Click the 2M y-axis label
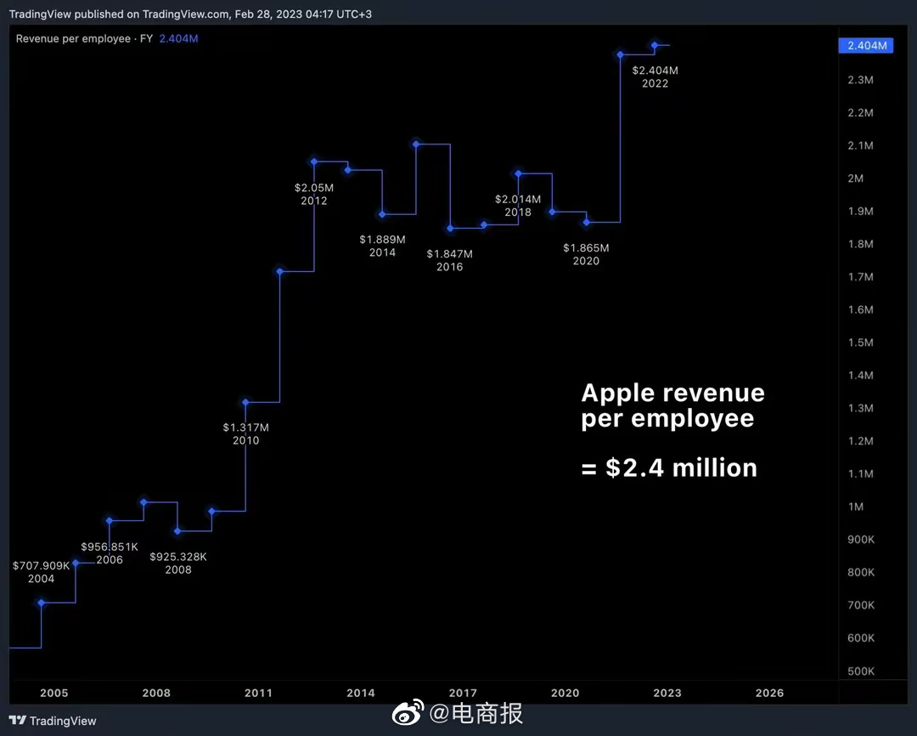Screen dimensions: 917x736 point(856,178)
